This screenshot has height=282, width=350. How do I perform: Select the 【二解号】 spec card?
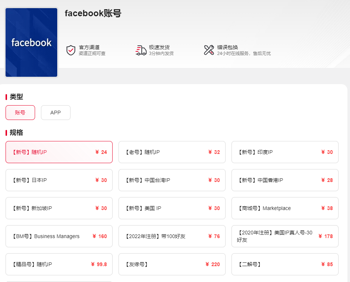tap(285, 264)
